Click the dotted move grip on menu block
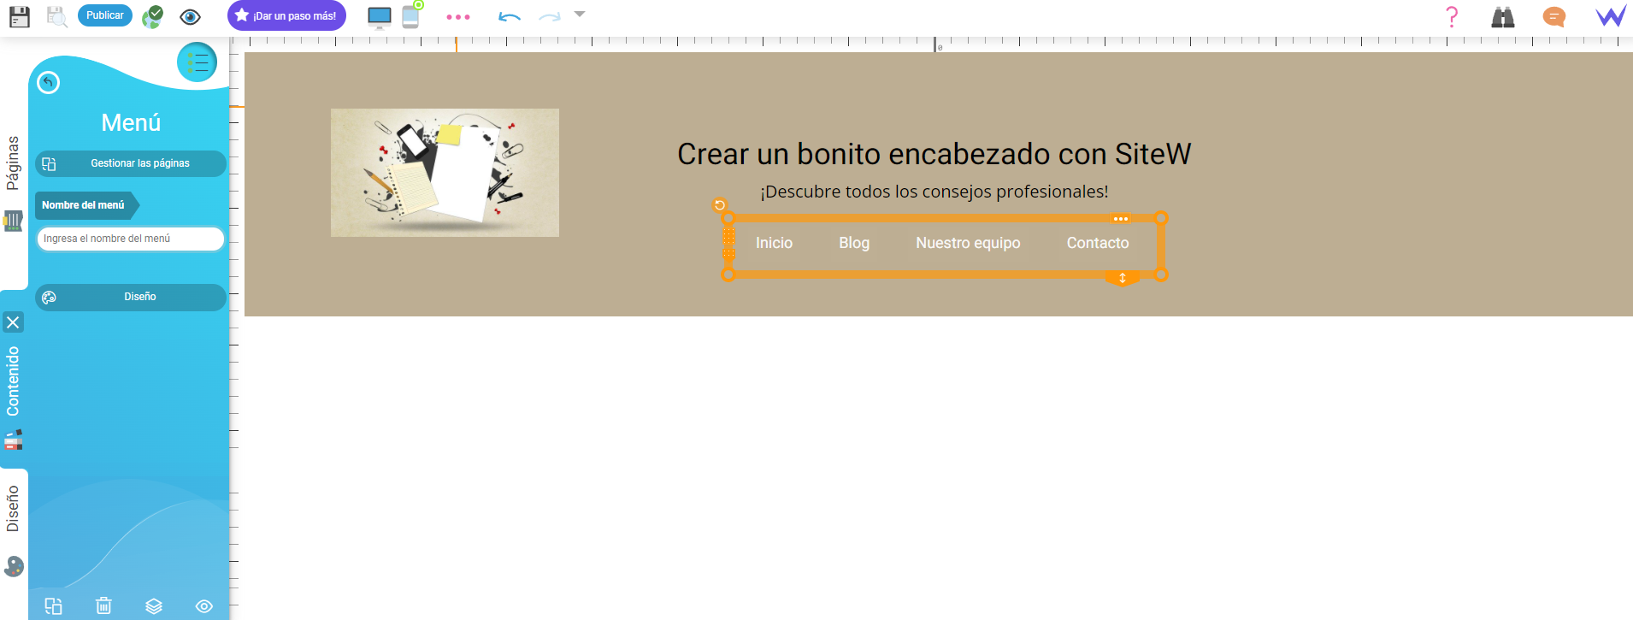 [728, 244]
